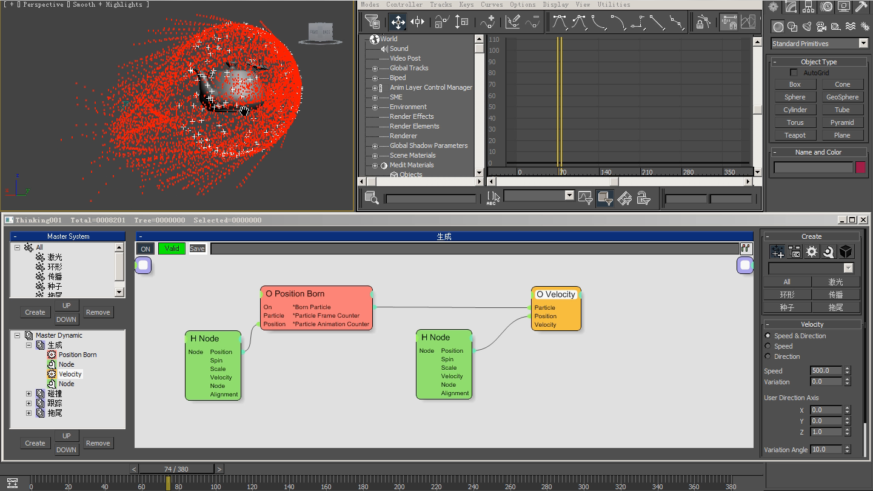Screen dimensions: 873x491
Task: Select the Shapes category icon
Action: [x=792, y=27]
